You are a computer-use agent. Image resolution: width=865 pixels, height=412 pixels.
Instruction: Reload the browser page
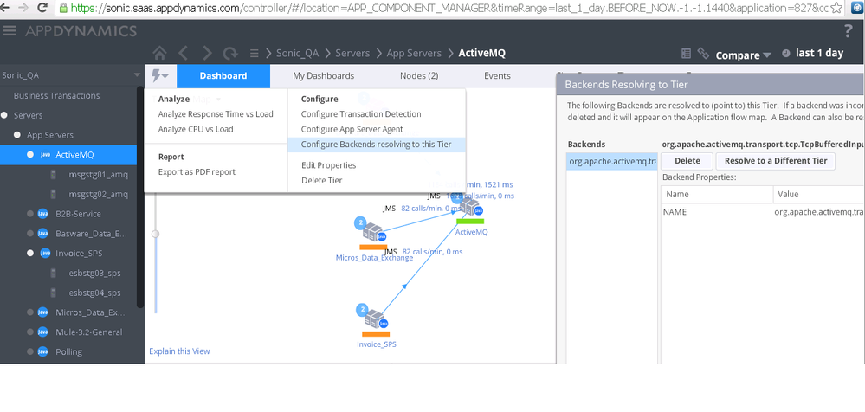tap(42, 8)
